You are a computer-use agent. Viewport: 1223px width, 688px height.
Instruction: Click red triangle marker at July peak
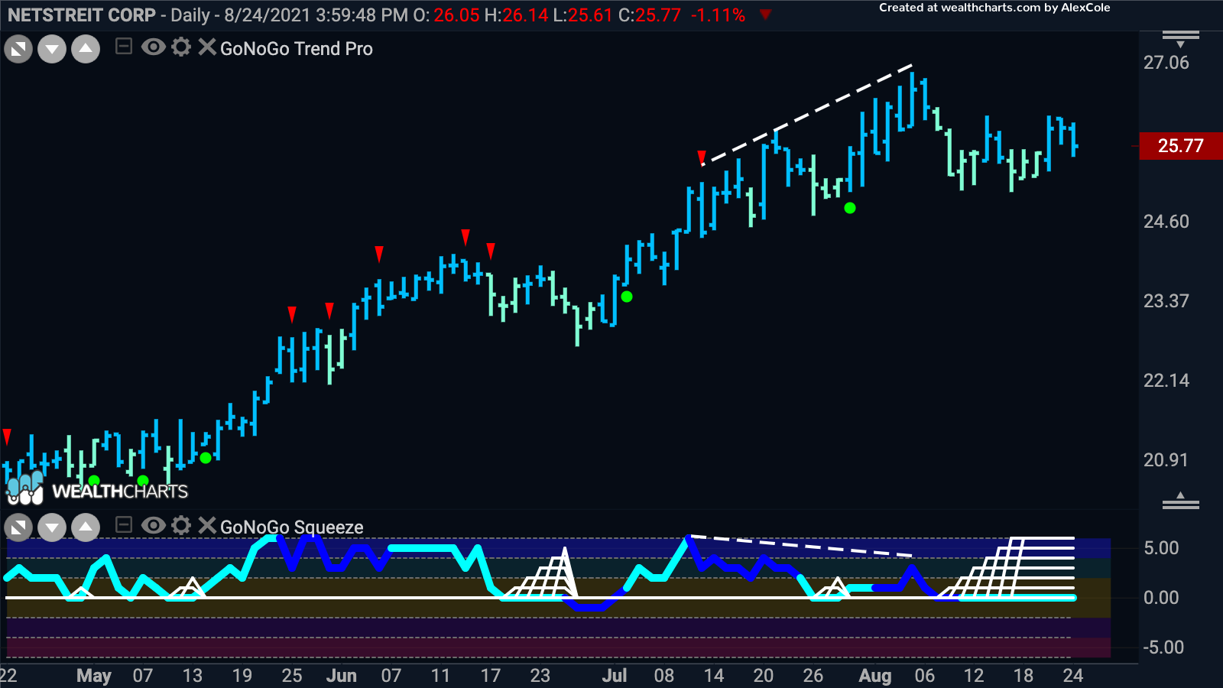coord(702,157)
